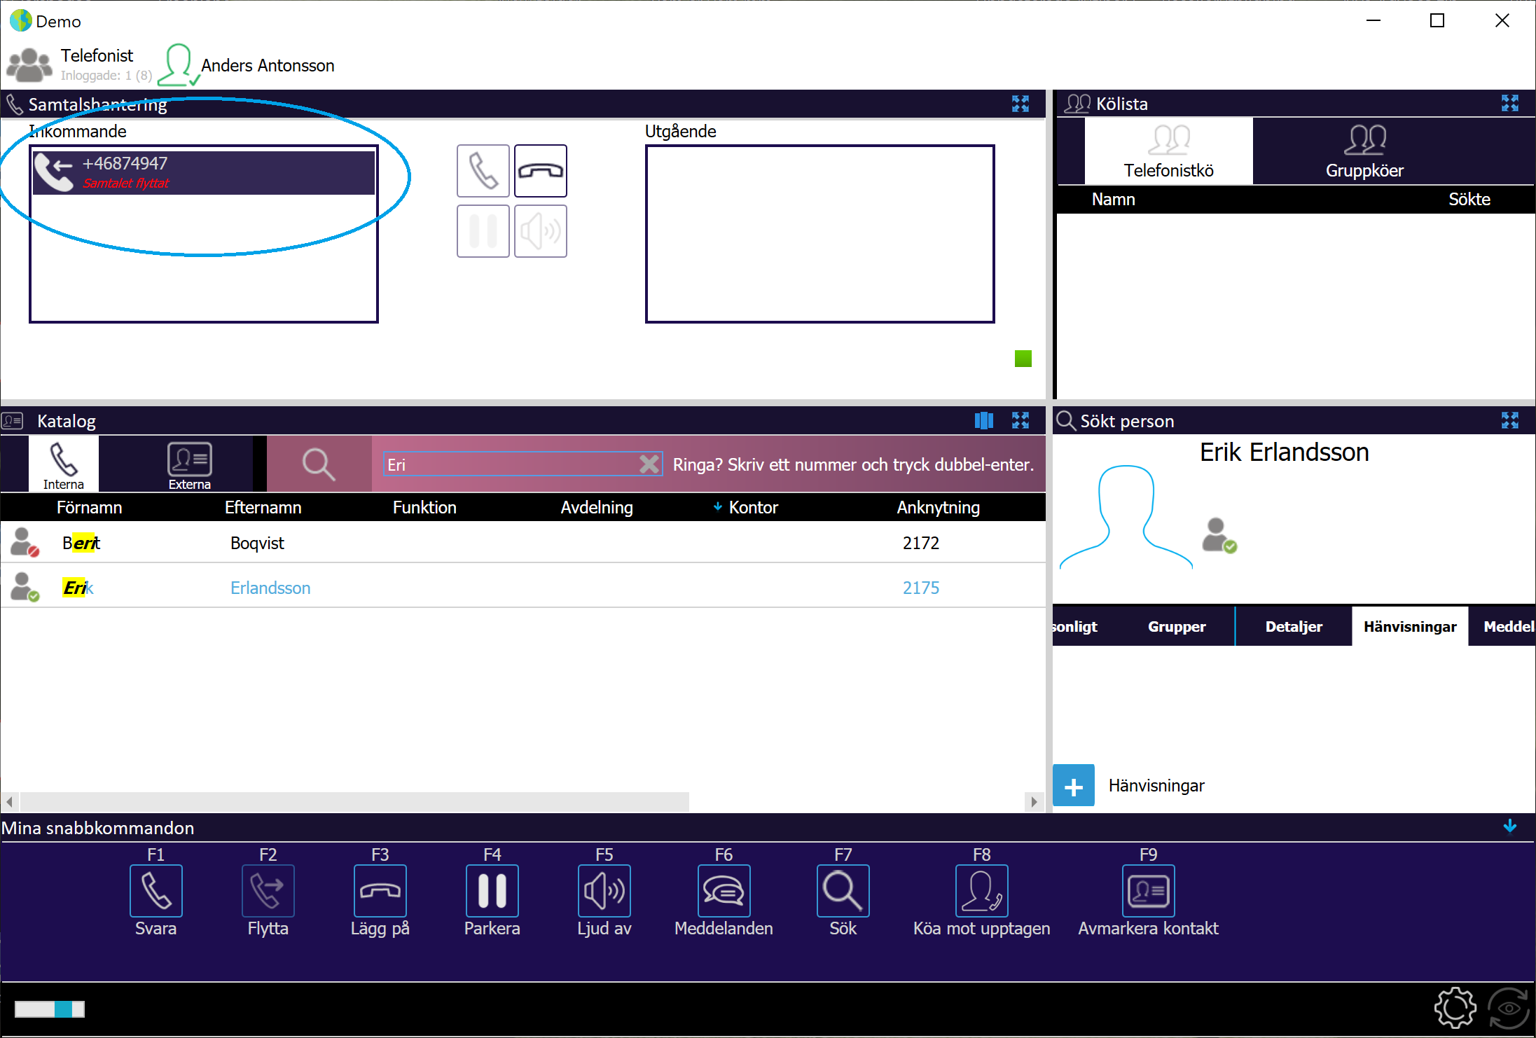
Task: Collapse Mina snabbkommandon with the arrow
Action: tap(1510, 826)
